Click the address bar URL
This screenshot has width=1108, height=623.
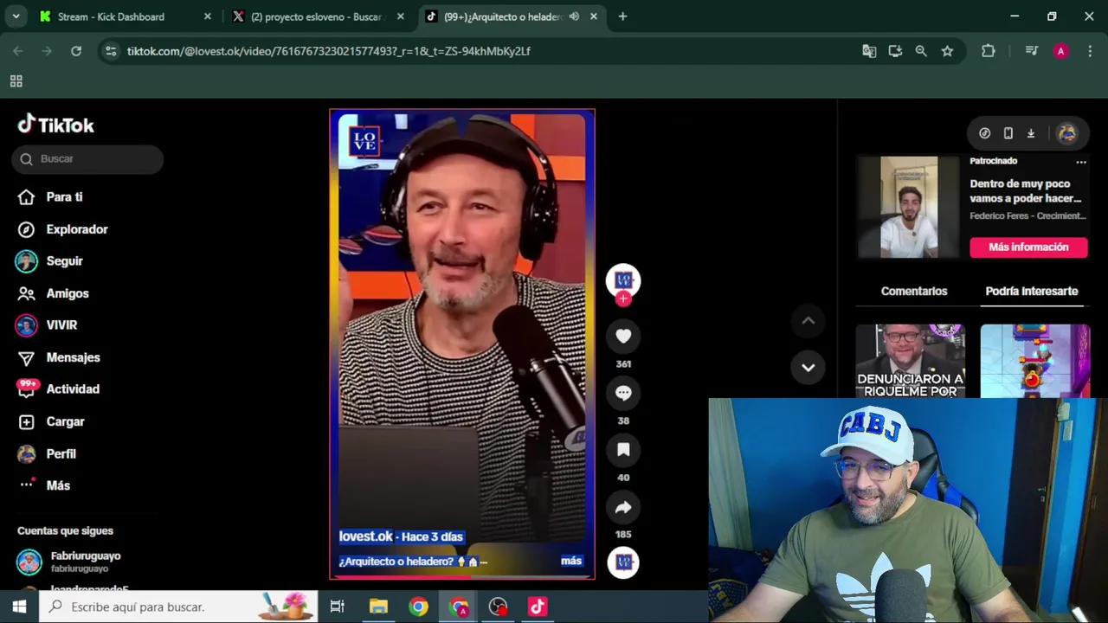(x=329, y=51)
